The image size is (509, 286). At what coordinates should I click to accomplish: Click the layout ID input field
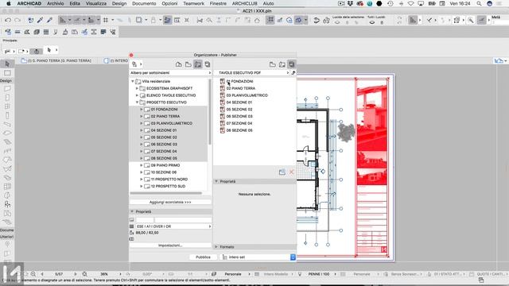(x=145, y=220)
